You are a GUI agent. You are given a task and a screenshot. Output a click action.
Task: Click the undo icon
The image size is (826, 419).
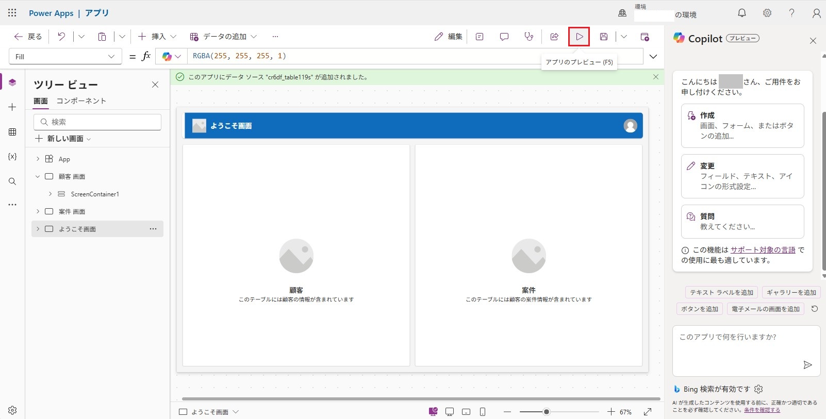point(61,37)
